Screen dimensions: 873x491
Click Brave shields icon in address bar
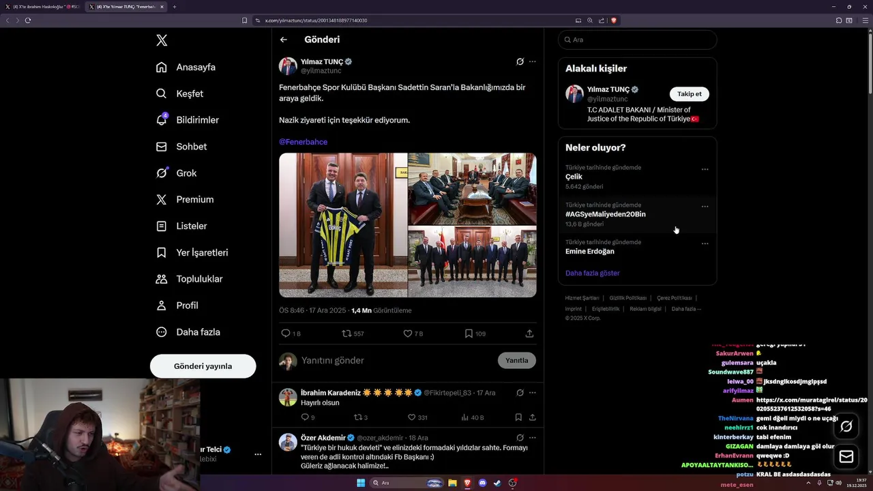pos(614,20)
